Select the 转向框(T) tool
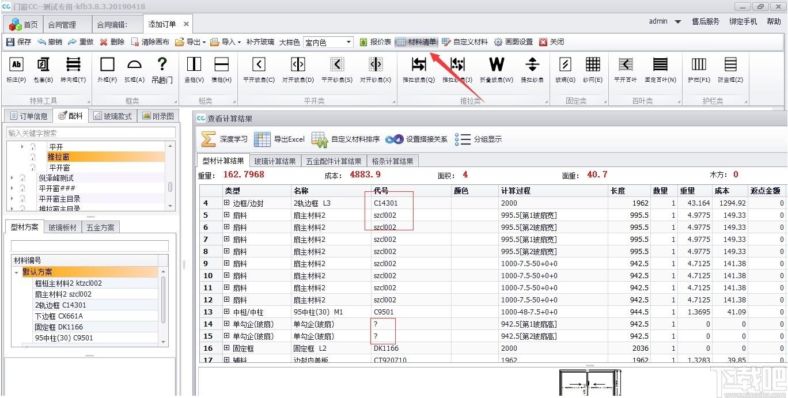The height and width of the screenshot is (398, 788). pyautogui.click(x=73, y=70)
